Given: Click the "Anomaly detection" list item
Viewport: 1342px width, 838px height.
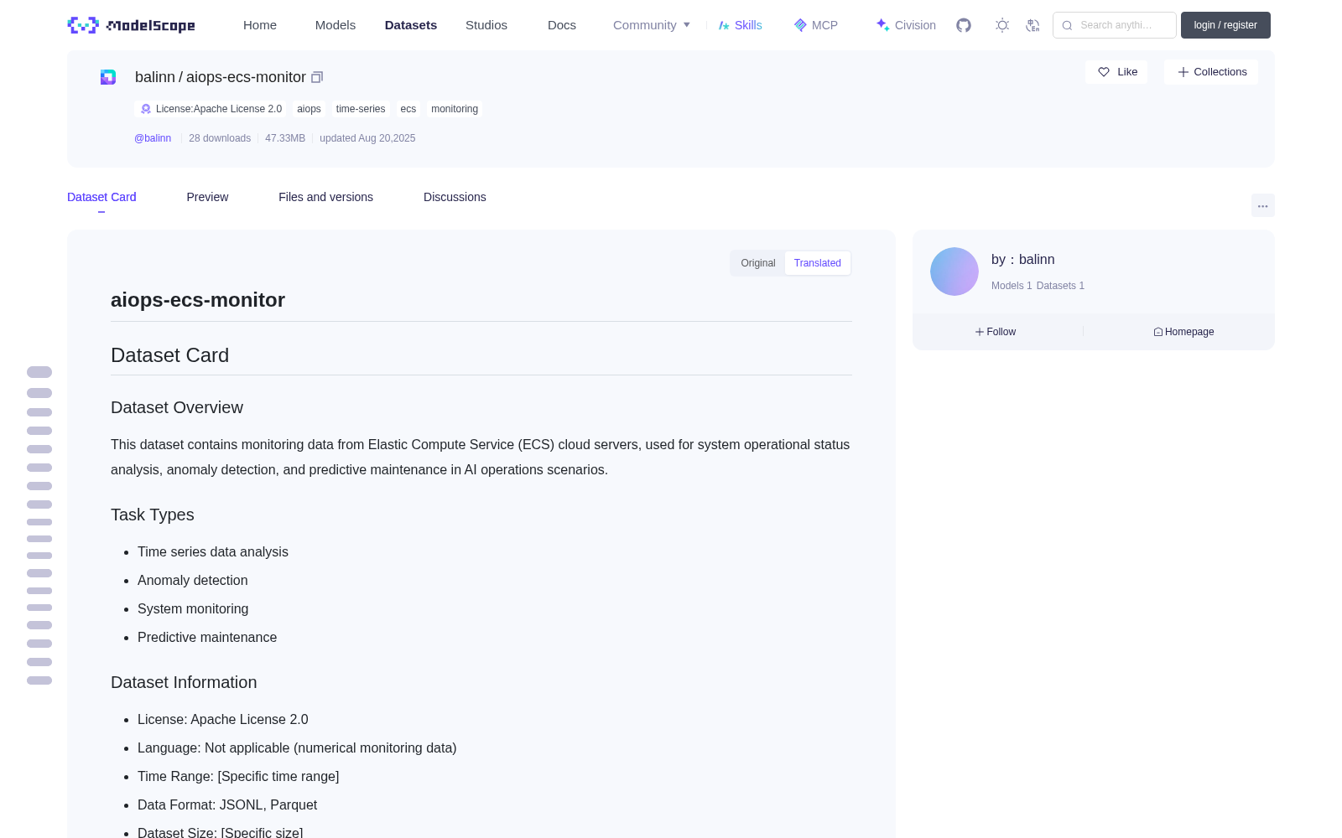Looking at the screenshot, I should 193,580.
